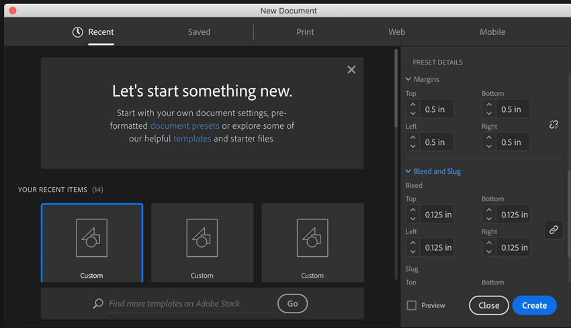Viewport: 571px width, 328px height.
Task: Edit the Bleed Top 0.125 in field
Action: pos(437,215)
